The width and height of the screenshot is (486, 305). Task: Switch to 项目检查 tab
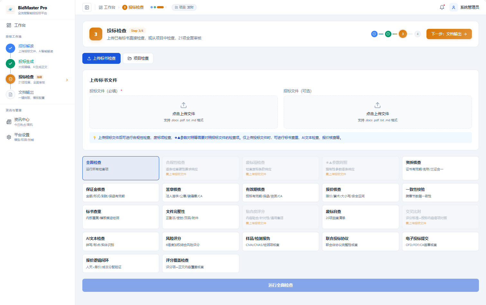click(138, 58)
